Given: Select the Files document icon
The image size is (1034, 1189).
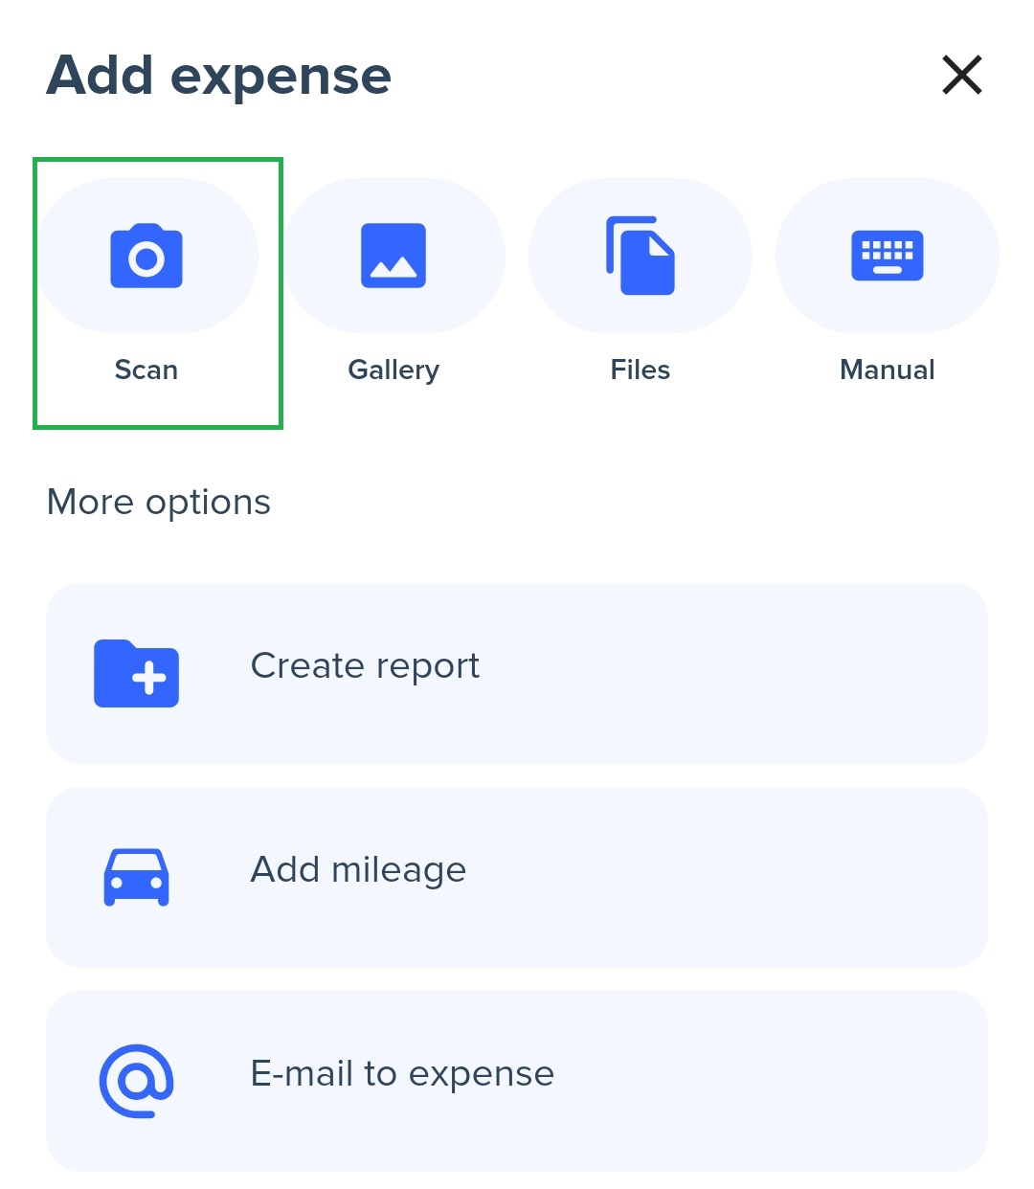Looking at the screenshot, I should point(641,256).
